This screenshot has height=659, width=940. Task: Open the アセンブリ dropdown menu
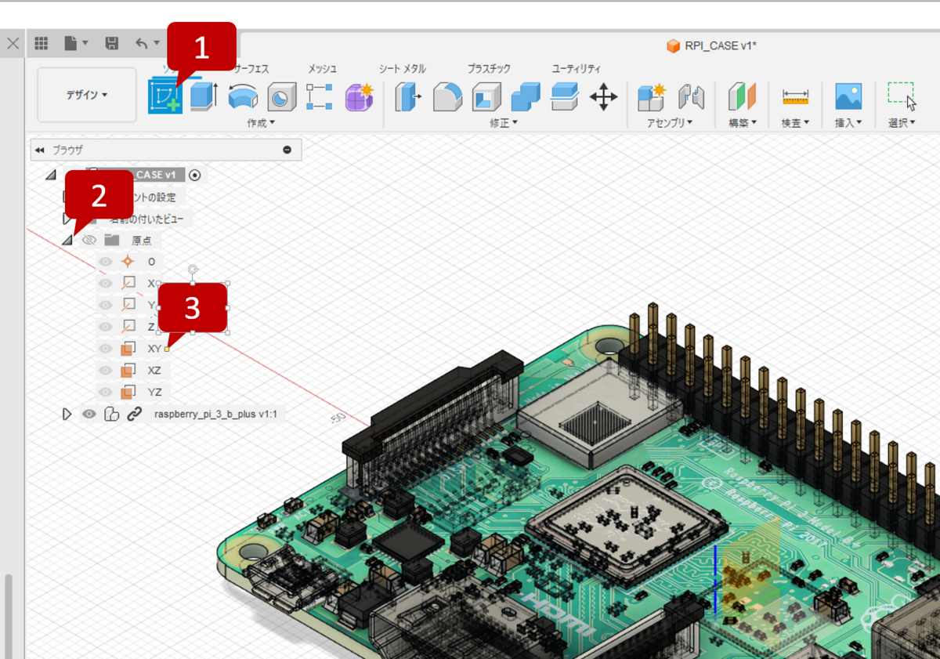coord(669,123)
